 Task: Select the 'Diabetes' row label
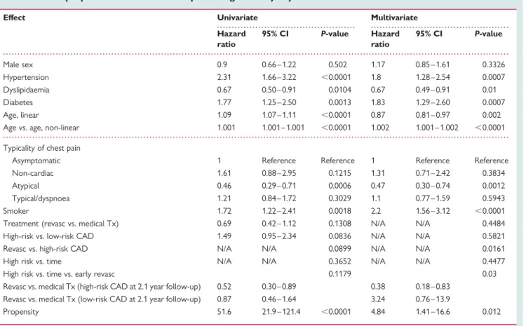[x=18, y=102]
